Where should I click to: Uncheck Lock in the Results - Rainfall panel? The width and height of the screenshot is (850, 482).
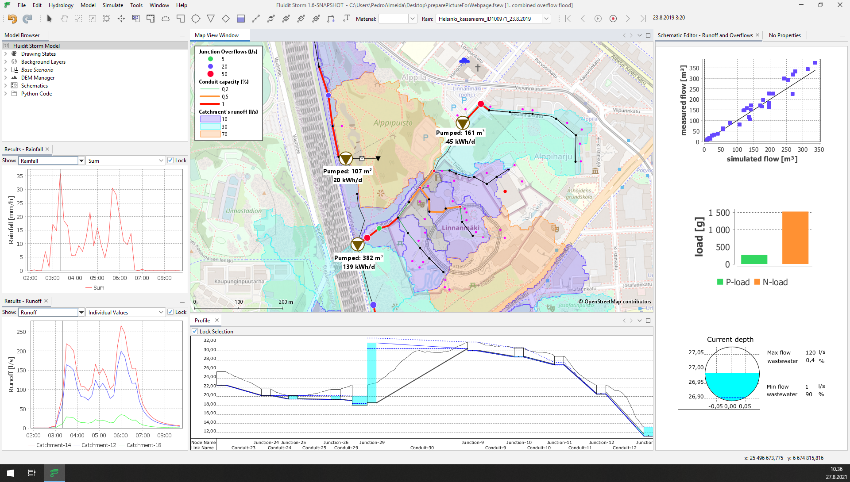click(x=171, y=160)
